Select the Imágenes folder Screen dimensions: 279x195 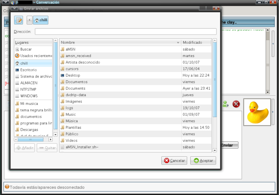120,101
